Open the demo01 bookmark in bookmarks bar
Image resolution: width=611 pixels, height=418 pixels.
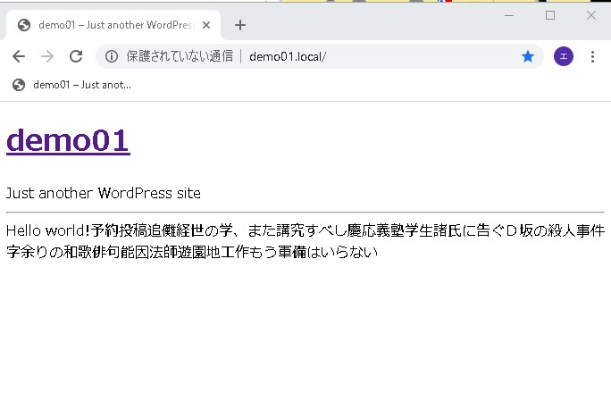pyautogui.click(x=71, y=85)
